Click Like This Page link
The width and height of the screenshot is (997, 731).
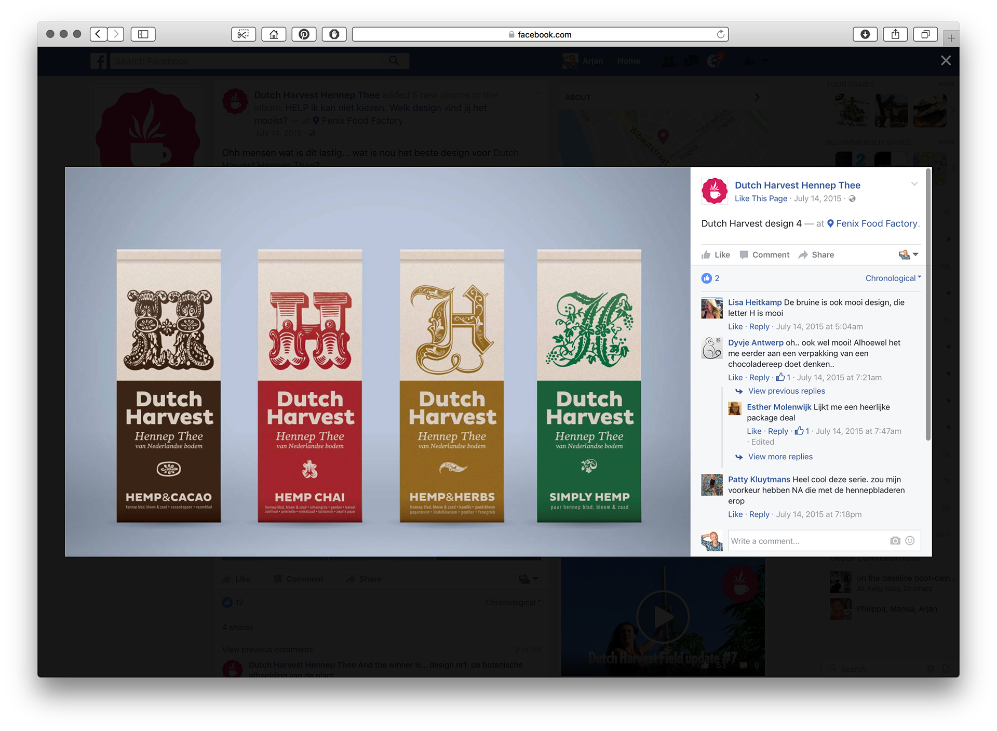coord(761,198)
